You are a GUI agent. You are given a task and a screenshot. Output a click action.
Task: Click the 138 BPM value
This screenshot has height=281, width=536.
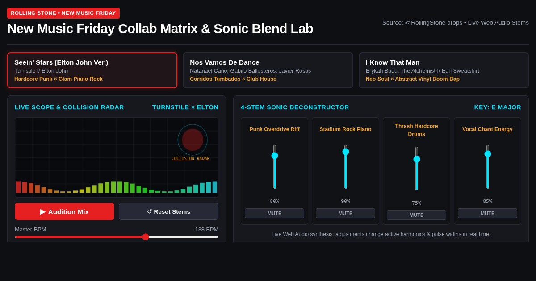tap(207, 229)
